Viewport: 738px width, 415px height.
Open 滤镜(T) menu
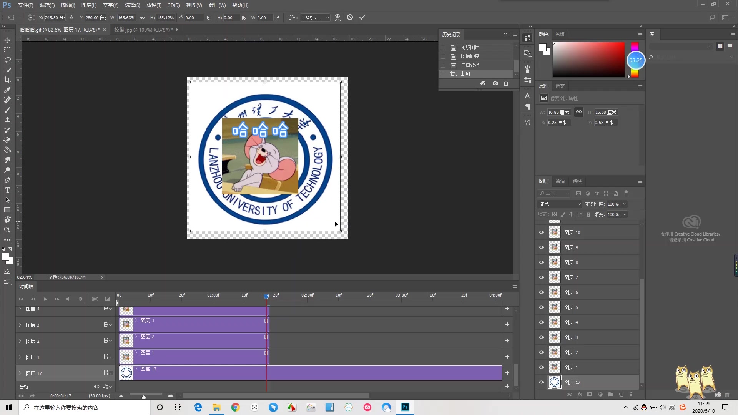pos(154,5)
